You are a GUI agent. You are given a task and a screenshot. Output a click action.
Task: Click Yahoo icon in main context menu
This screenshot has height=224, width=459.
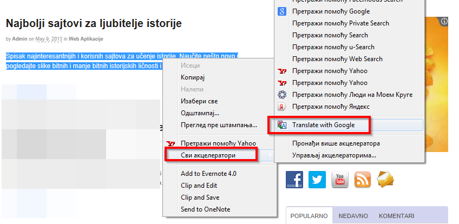(x=171, y=143)
